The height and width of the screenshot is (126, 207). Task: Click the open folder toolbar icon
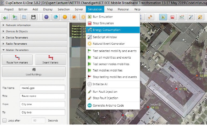coord(24,17)
